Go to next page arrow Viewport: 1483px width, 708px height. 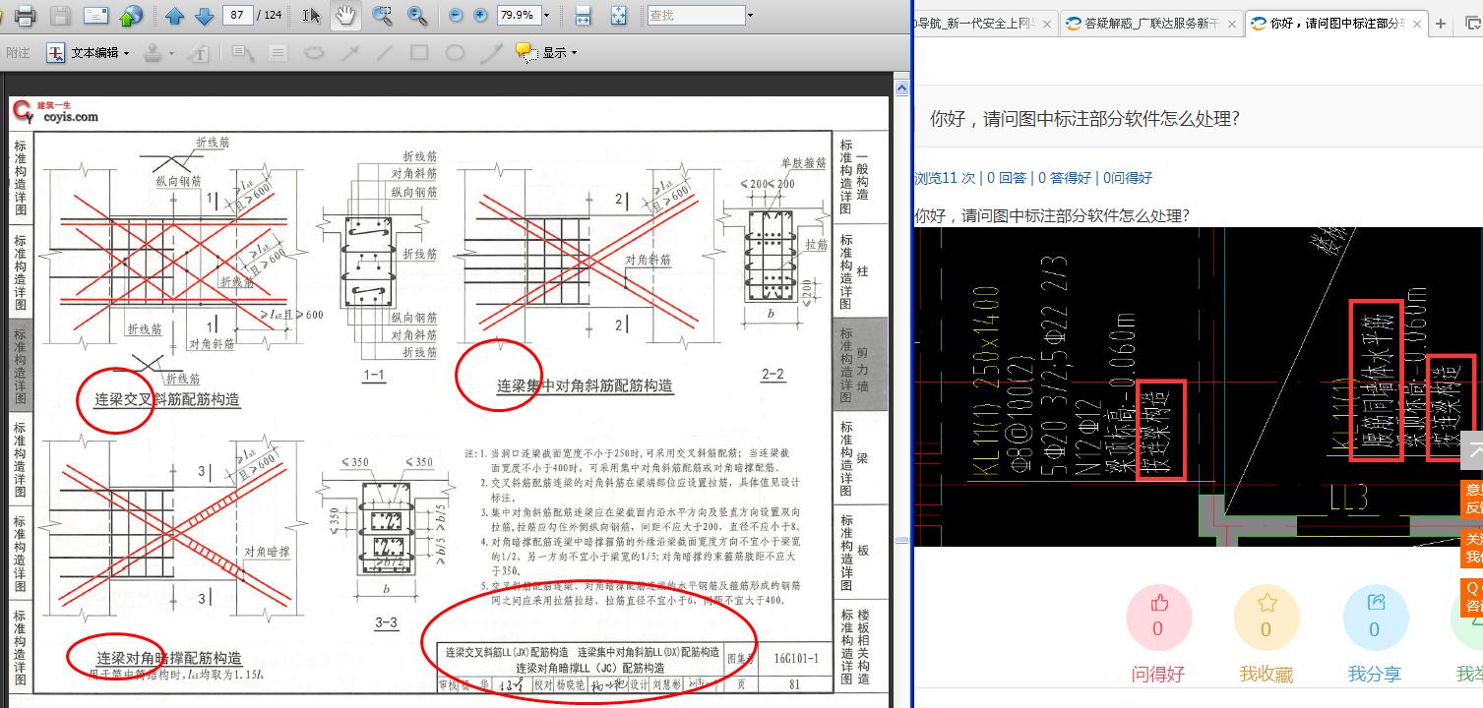point(204,16)
